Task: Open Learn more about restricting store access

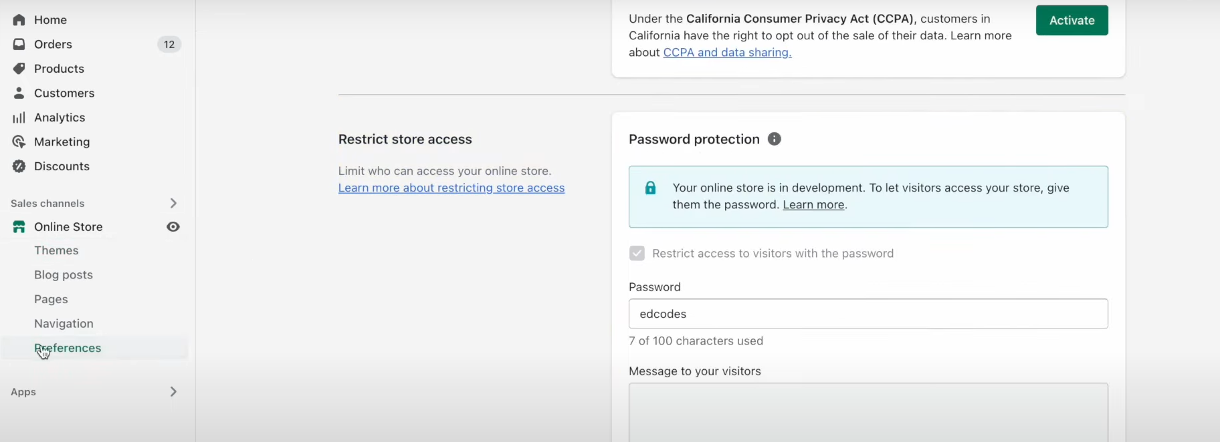Action: tap(451, 188)
